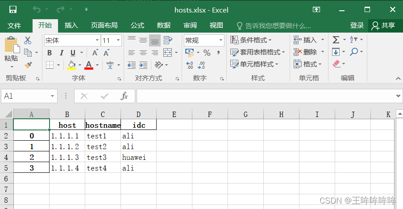
Task: Click the phonetic guide wén icon
Action: (110, 65)
